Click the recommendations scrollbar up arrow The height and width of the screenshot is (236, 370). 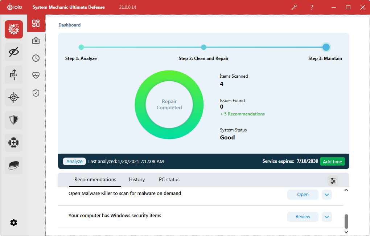[346, 190]
